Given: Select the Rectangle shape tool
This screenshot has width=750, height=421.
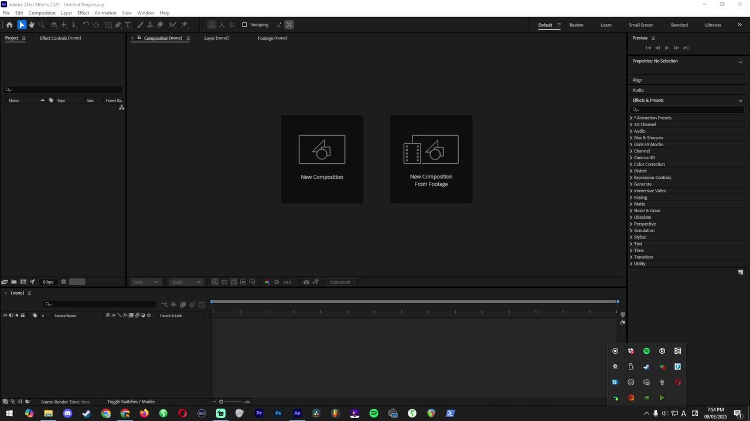Looking at the screenshot, I should (108, 25).
